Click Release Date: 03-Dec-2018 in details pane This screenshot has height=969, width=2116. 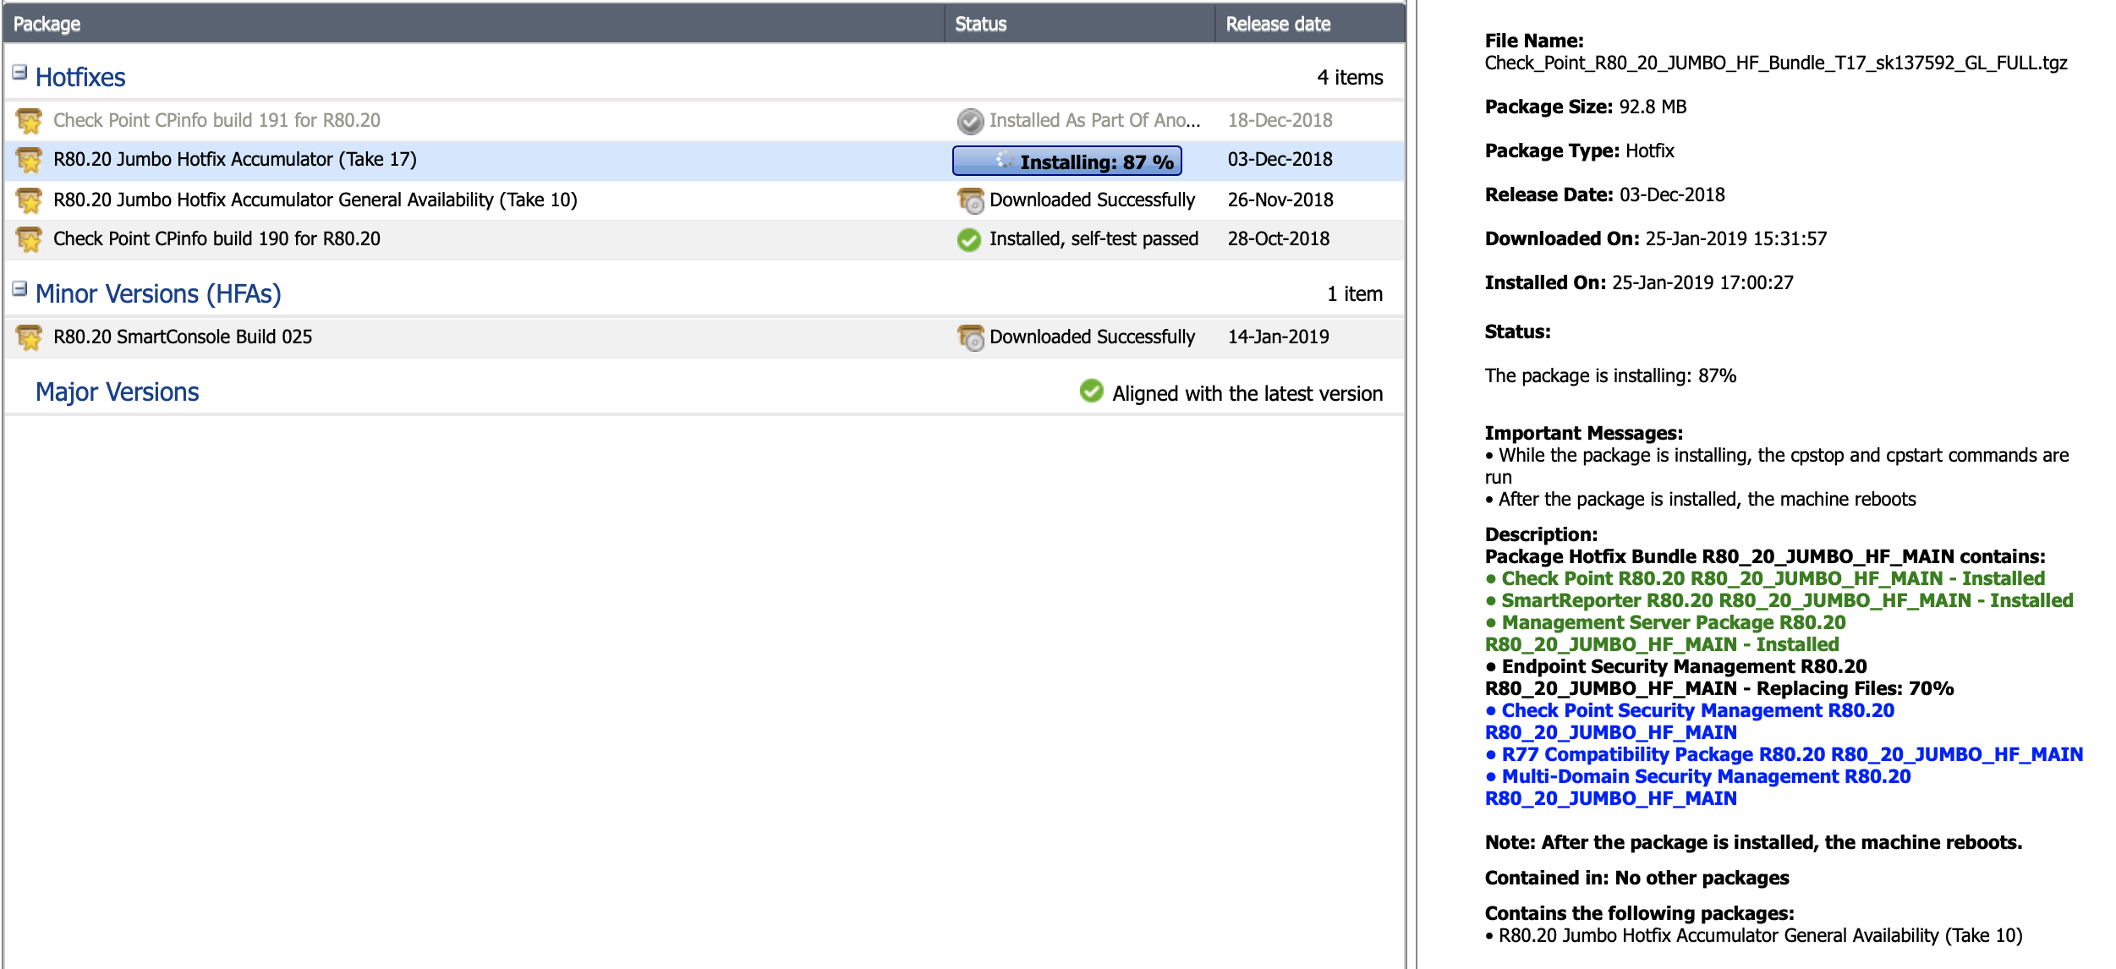pos(1605,194)
